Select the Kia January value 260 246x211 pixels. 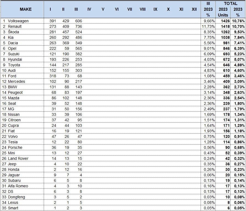[53, 37]
